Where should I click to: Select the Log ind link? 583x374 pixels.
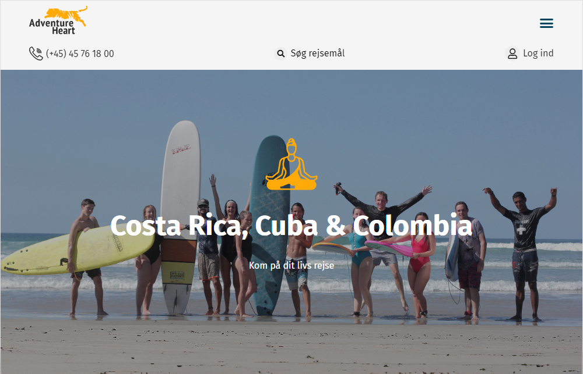coord(538,54)
